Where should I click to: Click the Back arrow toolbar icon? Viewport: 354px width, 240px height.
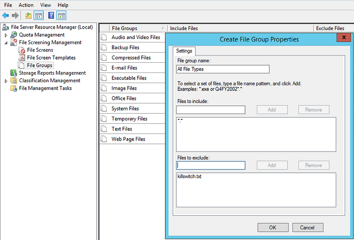[x=5, y=15]
